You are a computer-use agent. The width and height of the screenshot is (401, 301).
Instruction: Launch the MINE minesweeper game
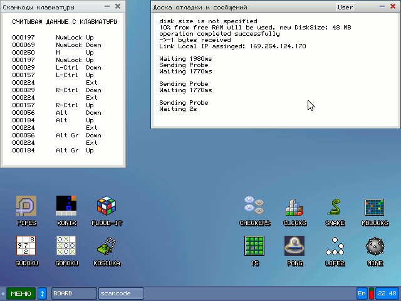coord(375,246)
